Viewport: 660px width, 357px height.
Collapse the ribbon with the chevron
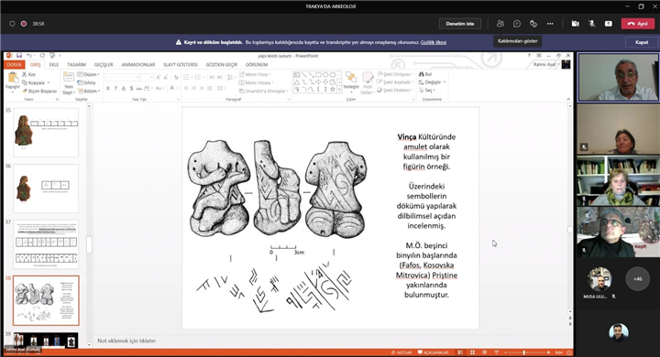pyautogui.click(x=568, y=99)
